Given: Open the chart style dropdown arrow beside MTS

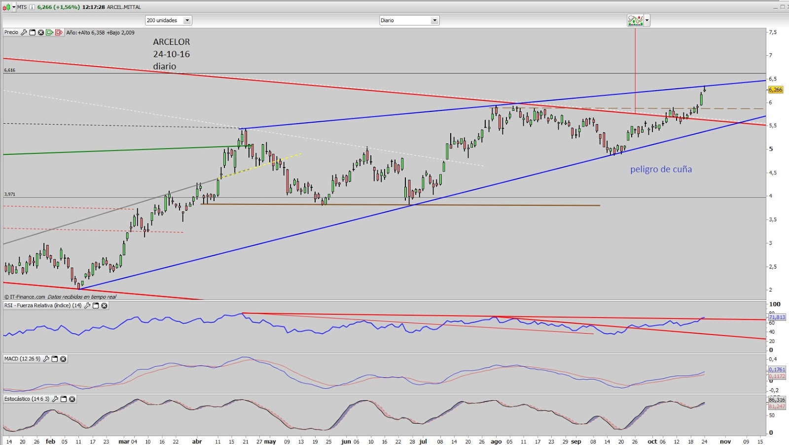Looking at the screenshot, I should [13, 7].
